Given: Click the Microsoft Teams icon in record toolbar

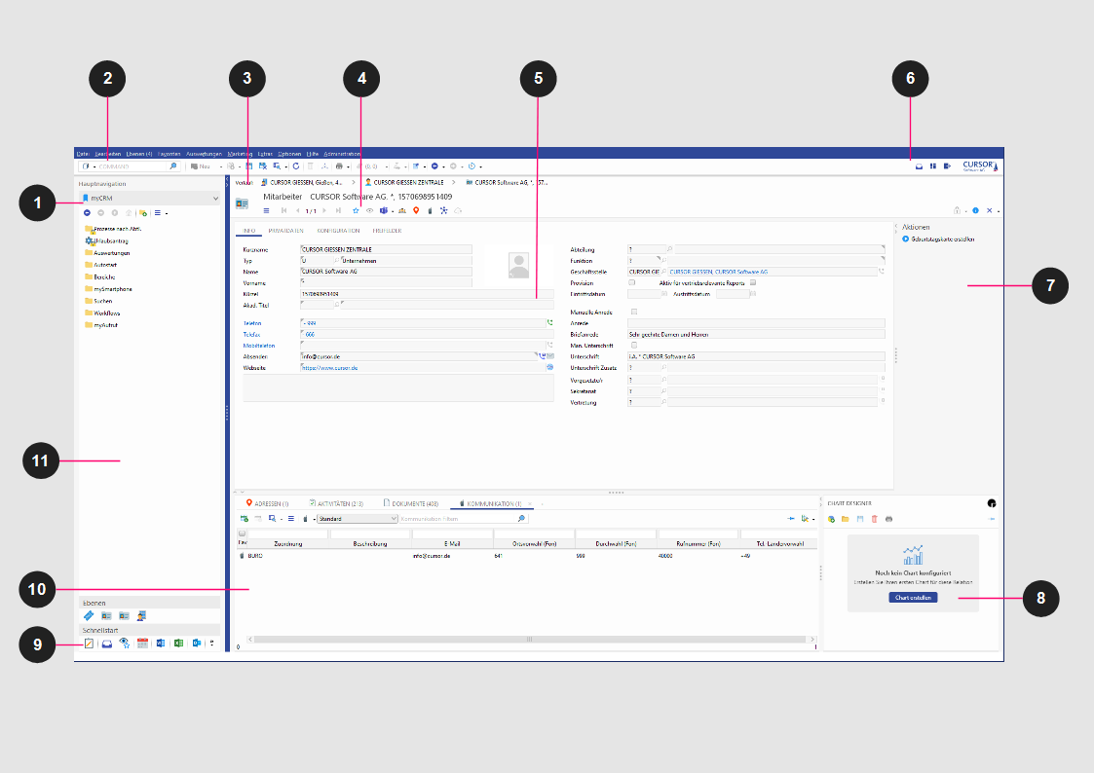Looking at the screenshot, I should click(383, 210).
